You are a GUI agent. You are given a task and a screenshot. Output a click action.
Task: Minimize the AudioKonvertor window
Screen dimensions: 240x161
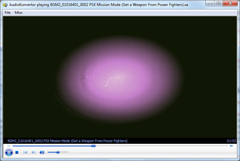[210, 3]
